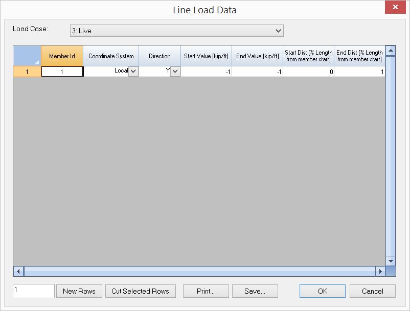410x311 pixels.
Task: Select the End Dist cell in row 1
Action: [x=359, y=72]
